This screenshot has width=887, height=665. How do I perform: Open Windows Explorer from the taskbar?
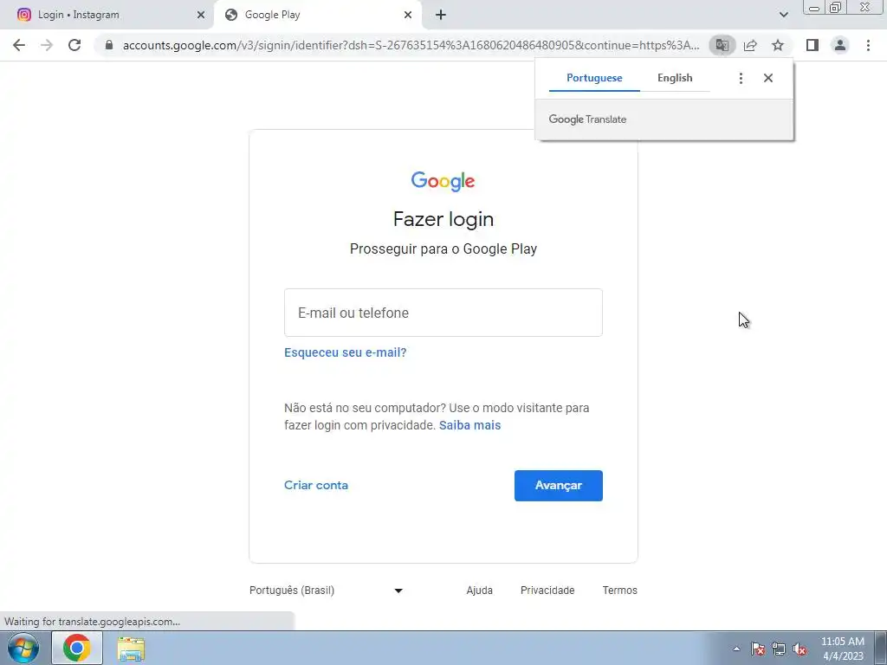[x=131, y=648]
